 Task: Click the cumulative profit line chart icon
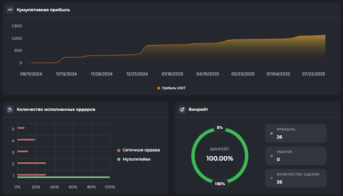pyautogui.click(x=10, y=10)
